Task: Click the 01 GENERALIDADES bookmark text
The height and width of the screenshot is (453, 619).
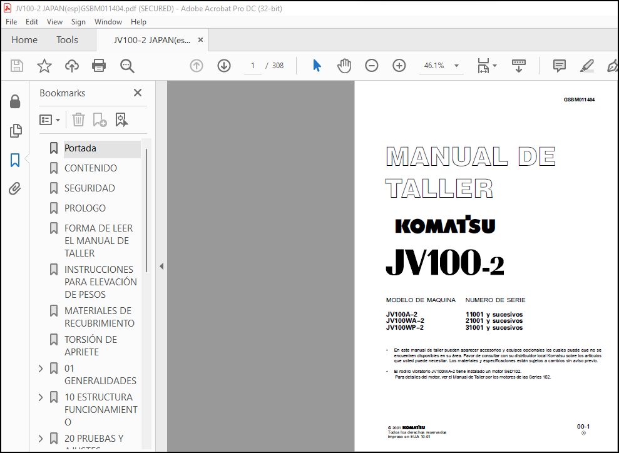Action: click(100, 374)
